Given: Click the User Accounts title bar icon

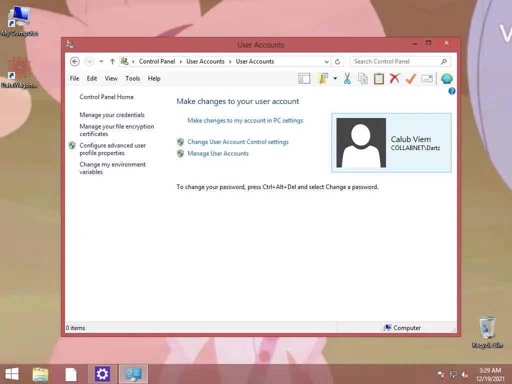Looking at the screenshot, I should tap(69, 44).
